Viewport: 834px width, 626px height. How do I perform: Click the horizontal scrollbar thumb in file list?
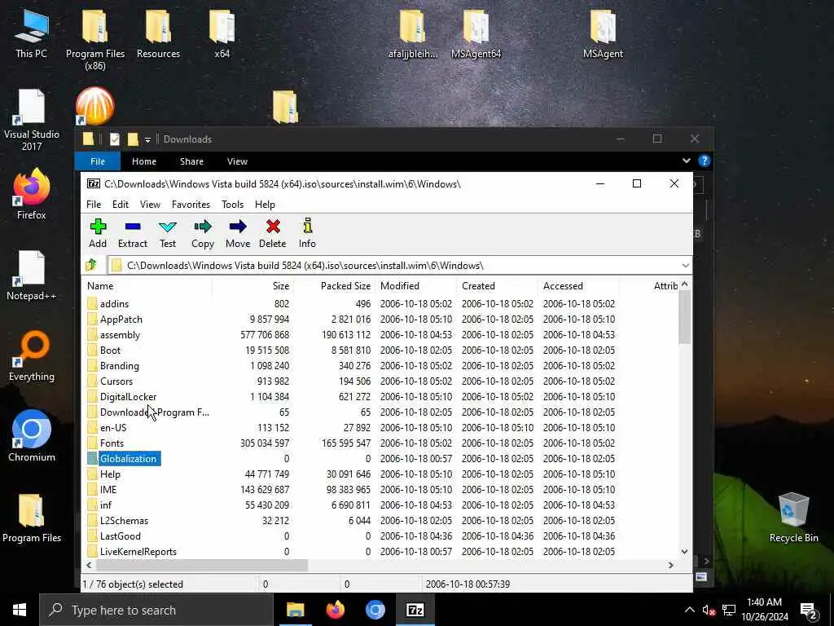pyautogui.click(x=201, y=565)
